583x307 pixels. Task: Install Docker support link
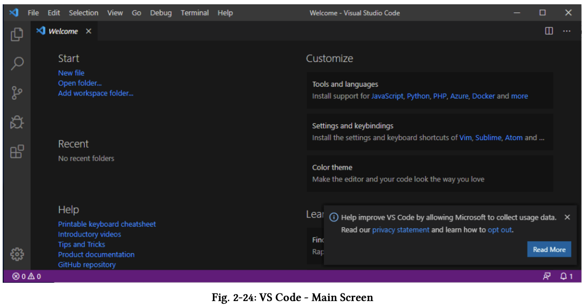(483, 96)
